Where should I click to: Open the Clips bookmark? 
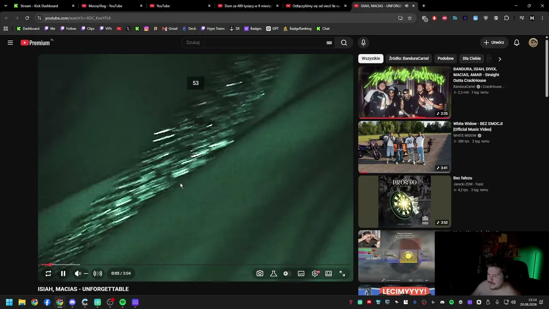(x=87, y=29)
